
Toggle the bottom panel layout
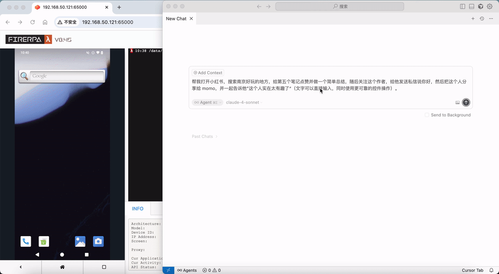[x=471, y=7]
